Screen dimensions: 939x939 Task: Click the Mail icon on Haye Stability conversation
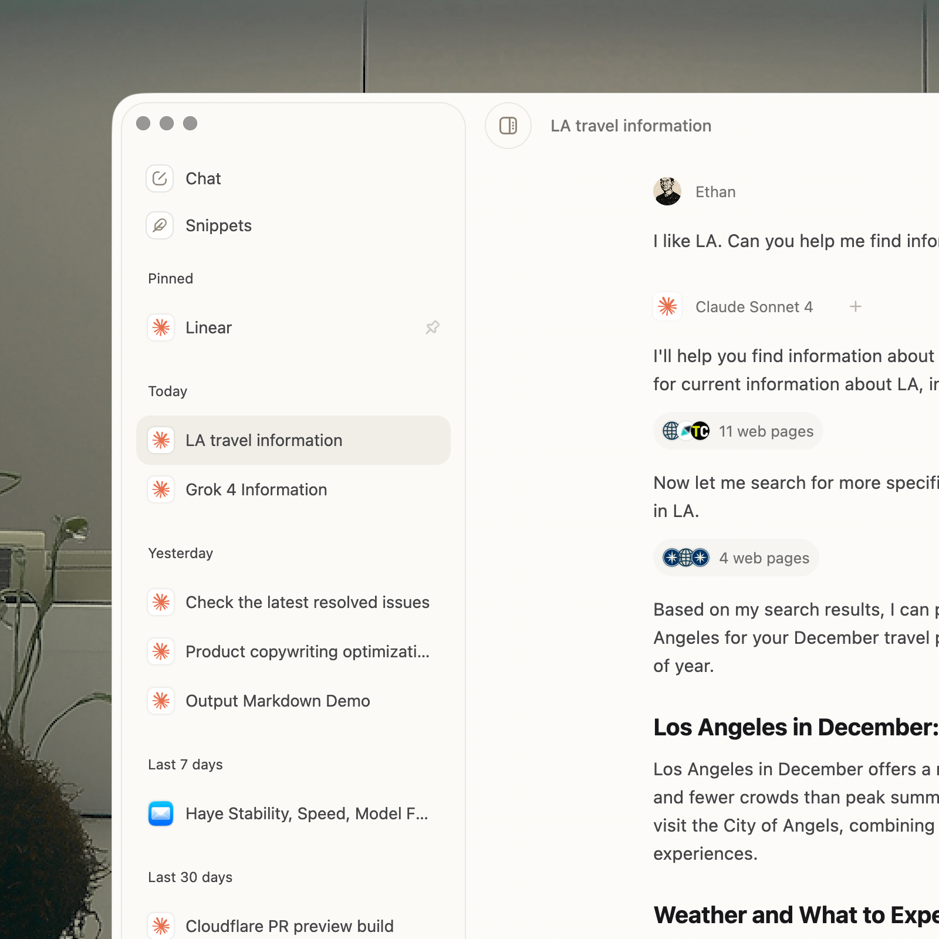(161, 814)
